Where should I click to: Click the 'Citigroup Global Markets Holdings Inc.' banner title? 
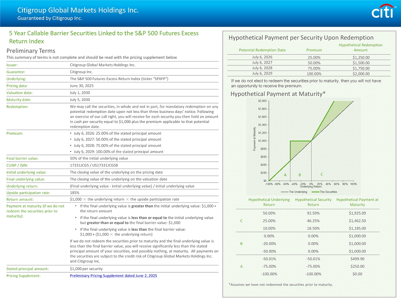point(78,10)
